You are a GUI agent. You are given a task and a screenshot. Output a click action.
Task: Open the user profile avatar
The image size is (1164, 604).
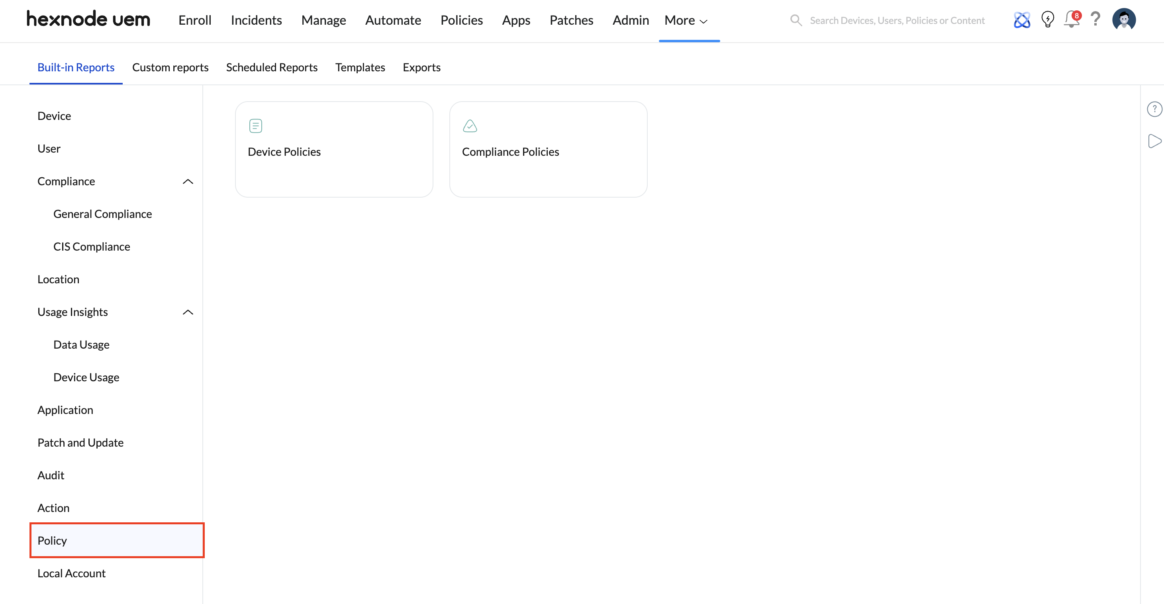pyautogui.click(x=1124, y=20)
